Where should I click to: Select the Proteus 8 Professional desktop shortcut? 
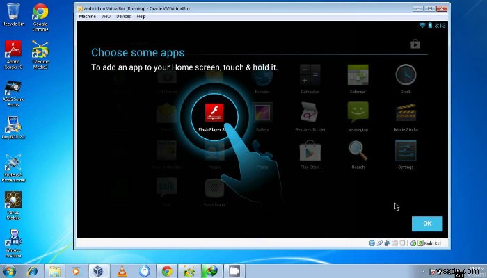13,168
